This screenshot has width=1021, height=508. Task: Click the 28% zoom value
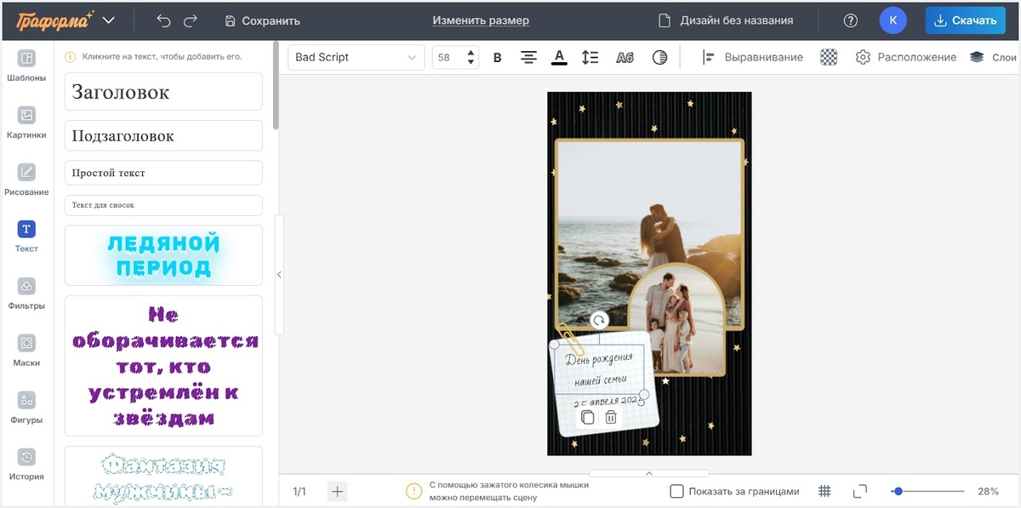(x=988, y=491)
